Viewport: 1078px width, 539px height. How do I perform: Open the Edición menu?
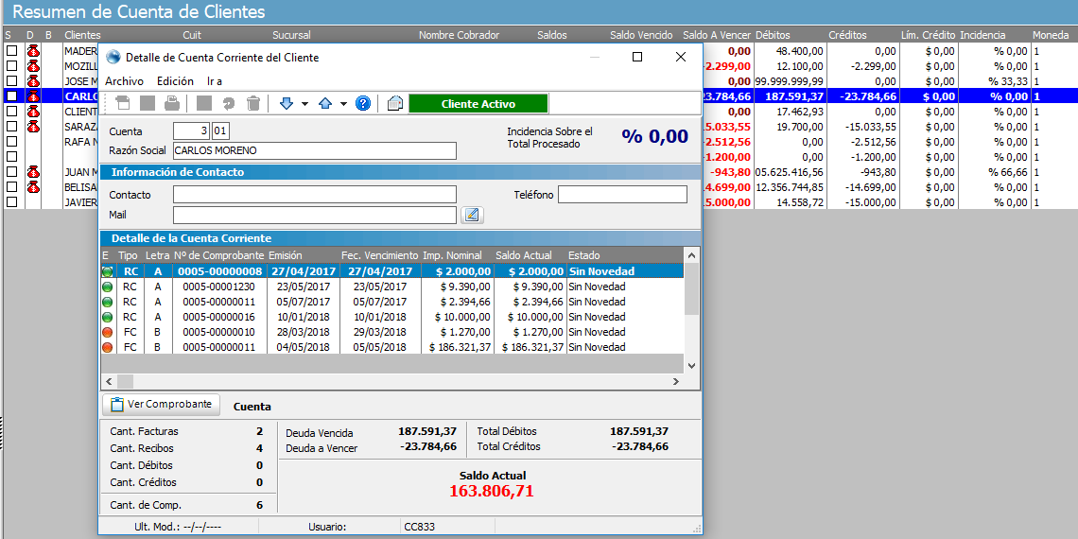click(175, 81)
